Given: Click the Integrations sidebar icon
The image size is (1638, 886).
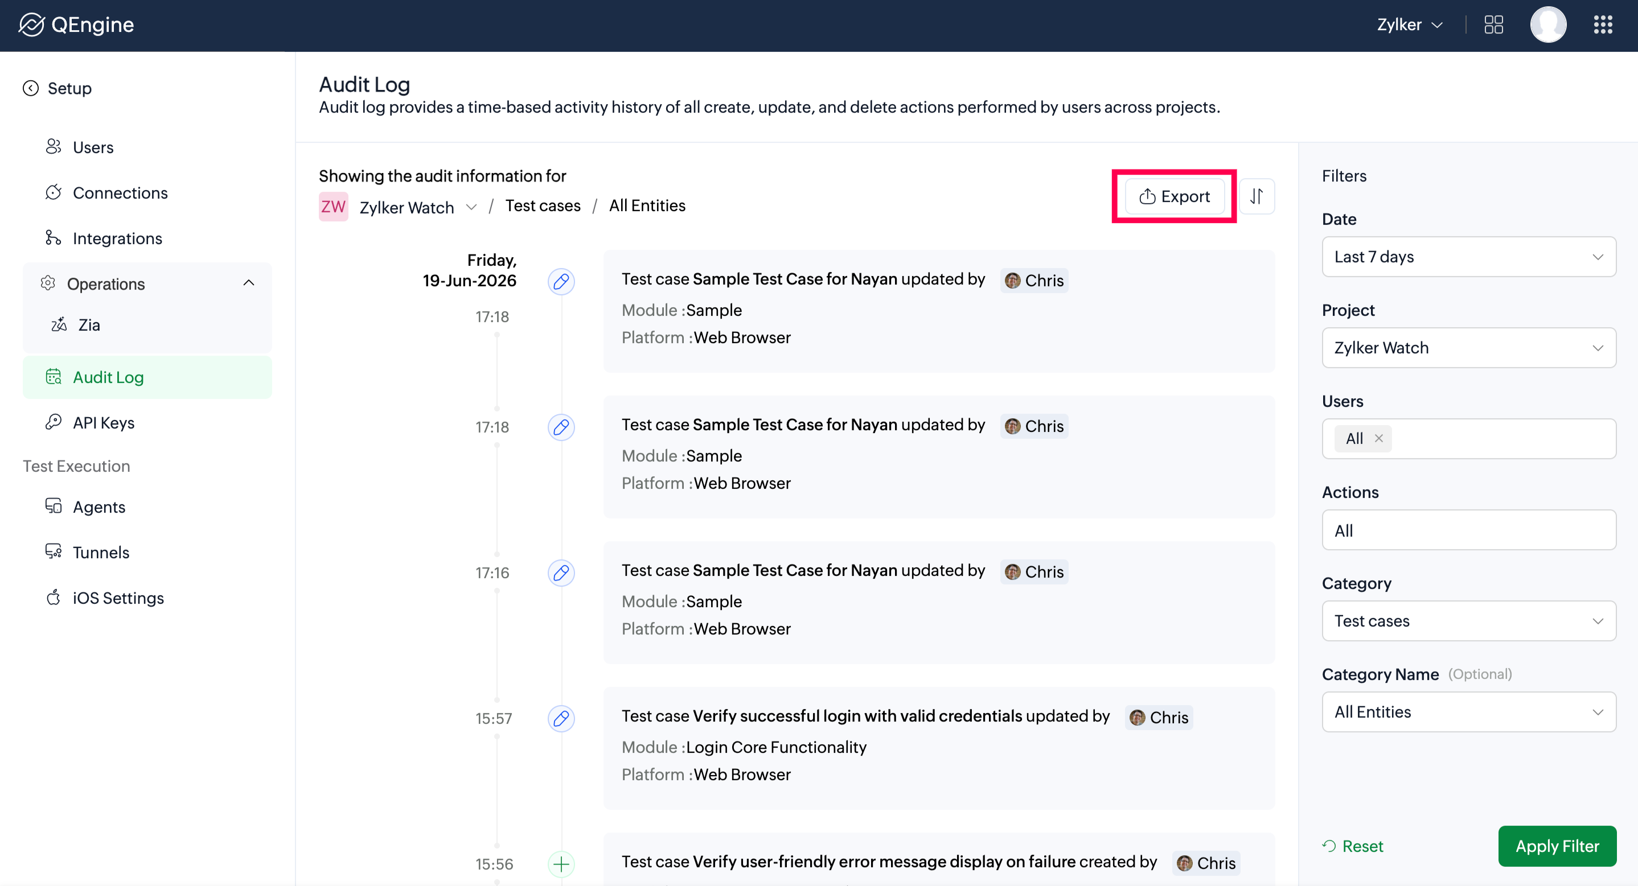Looking at the screenshot, I should (x=54, y=238).
